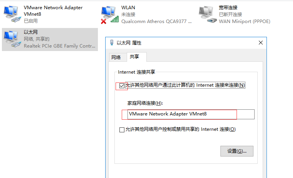Select the 宽带连接 broadband connection icon
Image resolution: width=293 pixels, height=178 pixels.
tap(207, 14)
